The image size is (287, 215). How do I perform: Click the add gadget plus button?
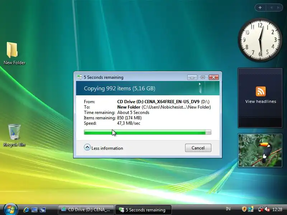point(260,8)
